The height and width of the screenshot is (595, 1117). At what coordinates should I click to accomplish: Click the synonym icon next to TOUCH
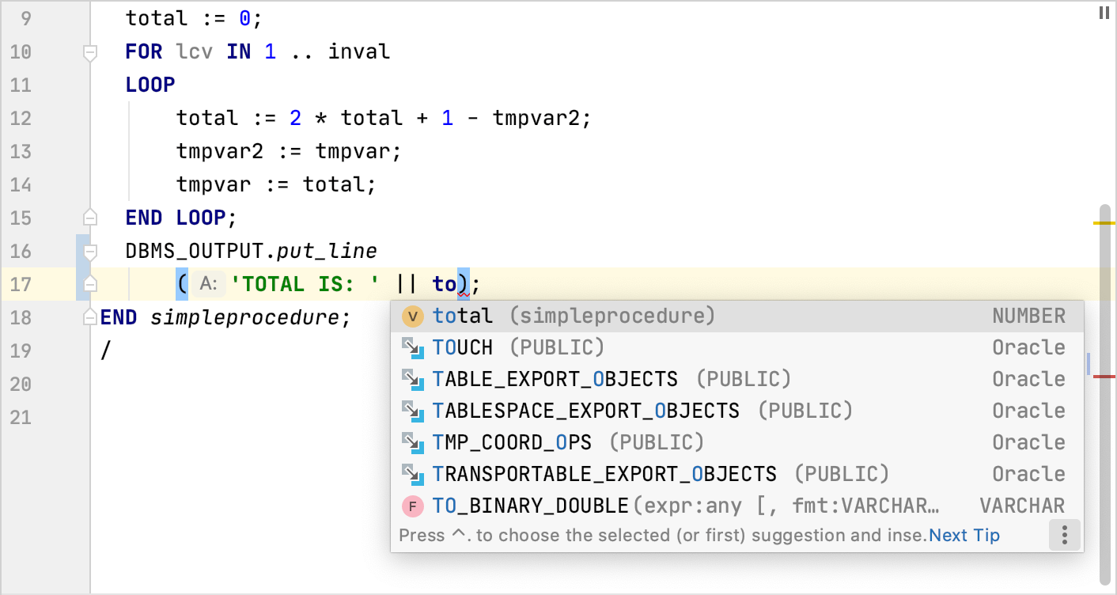[412, 347]
